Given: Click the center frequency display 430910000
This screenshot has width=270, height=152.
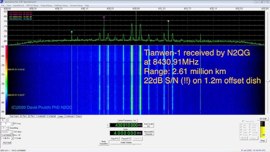Looking at the screenshot, I should coord(126,125).
